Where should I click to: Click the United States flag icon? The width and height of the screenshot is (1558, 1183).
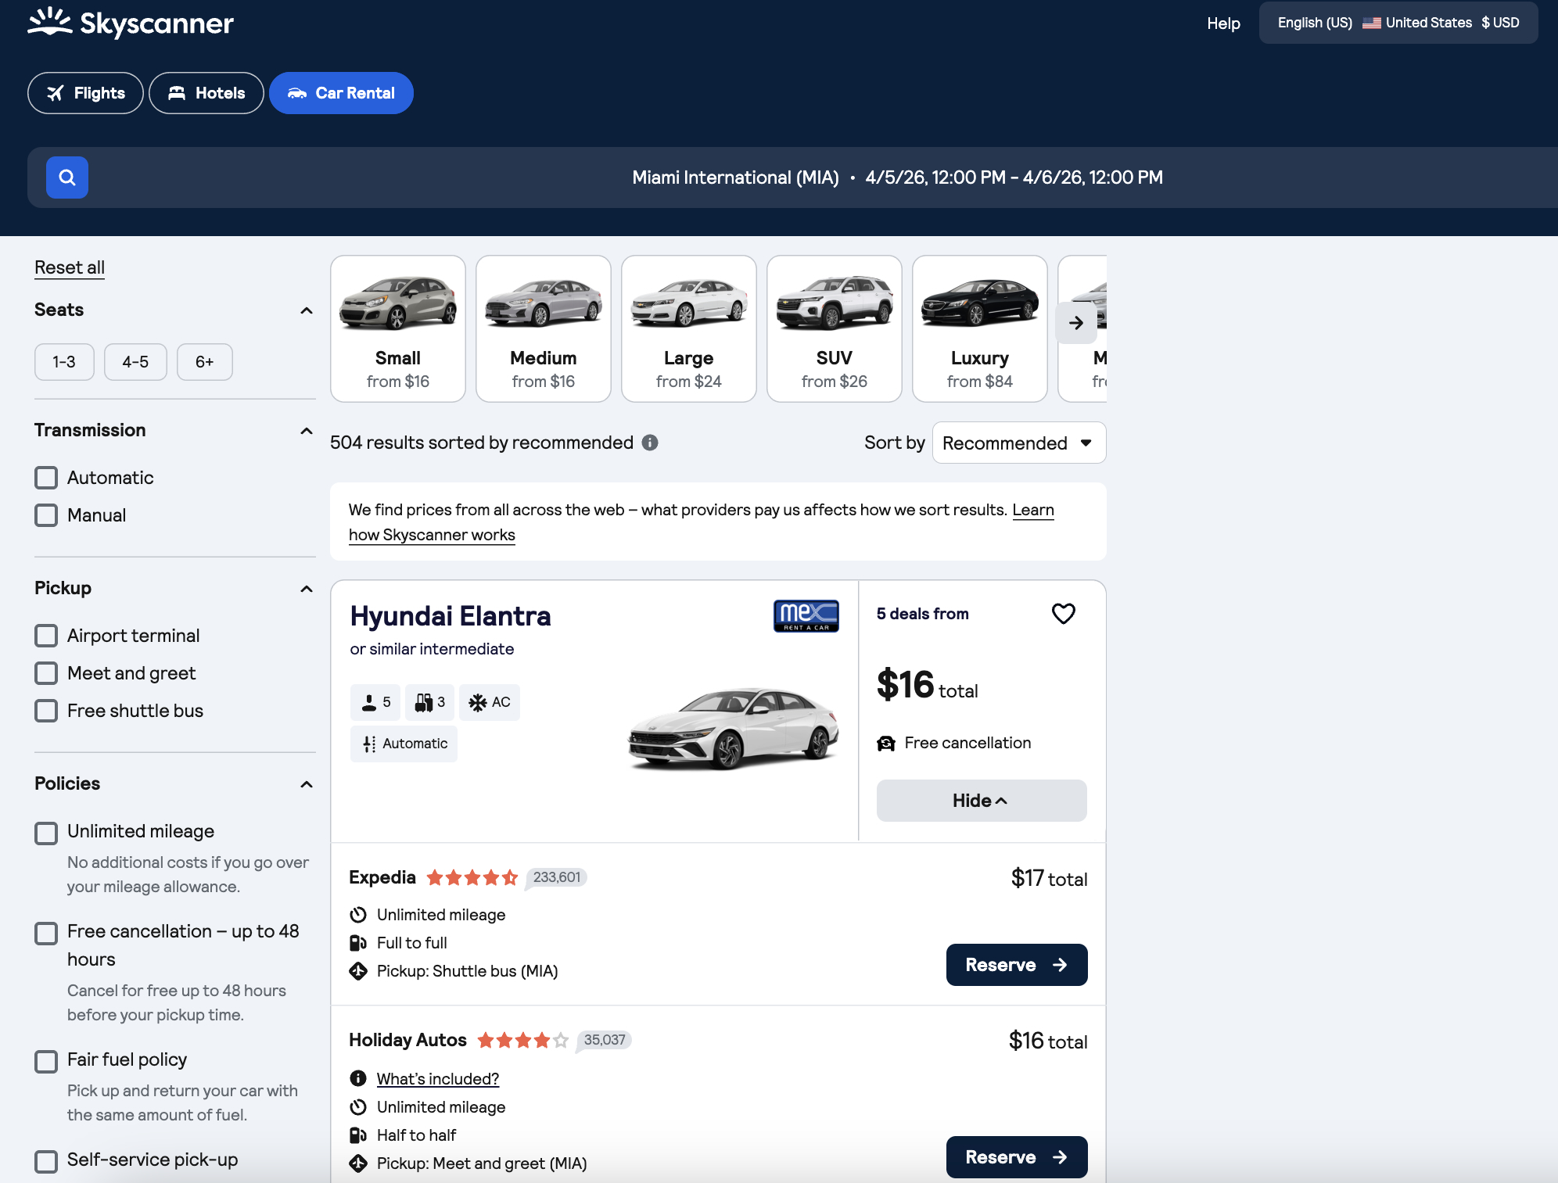tap(1371, 23)
